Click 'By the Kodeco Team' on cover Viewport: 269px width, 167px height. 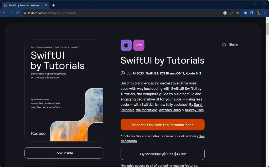tap(40, 99)
